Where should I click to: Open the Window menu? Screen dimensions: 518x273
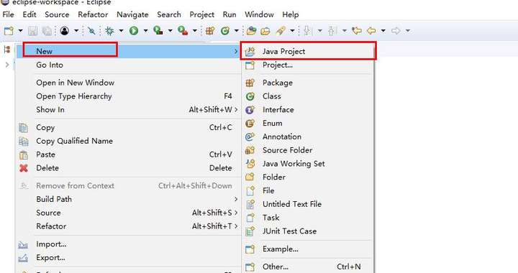point(259,14)
